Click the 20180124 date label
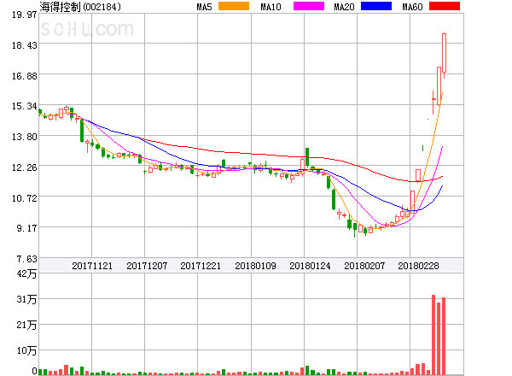Viewport: 512px width, 376px height. tap(310, 266)
